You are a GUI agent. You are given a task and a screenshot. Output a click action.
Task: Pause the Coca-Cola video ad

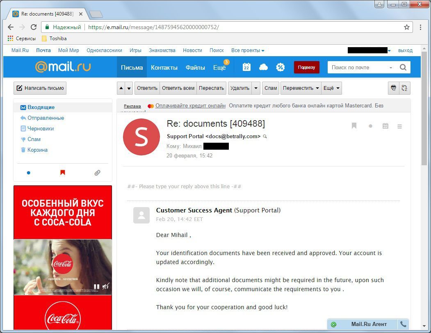coord(97,287)
